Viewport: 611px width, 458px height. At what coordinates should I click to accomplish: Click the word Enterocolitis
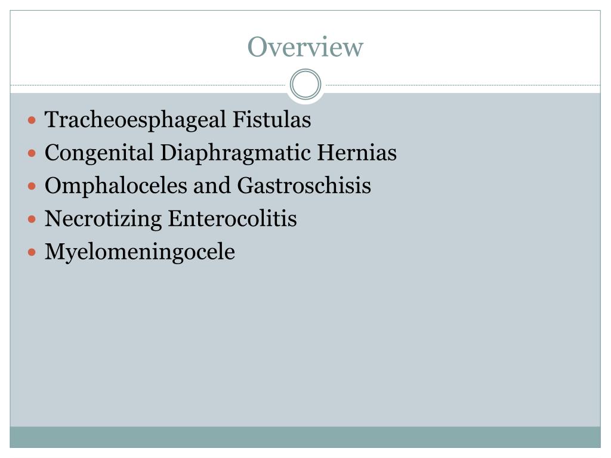(x=232, y=219)
